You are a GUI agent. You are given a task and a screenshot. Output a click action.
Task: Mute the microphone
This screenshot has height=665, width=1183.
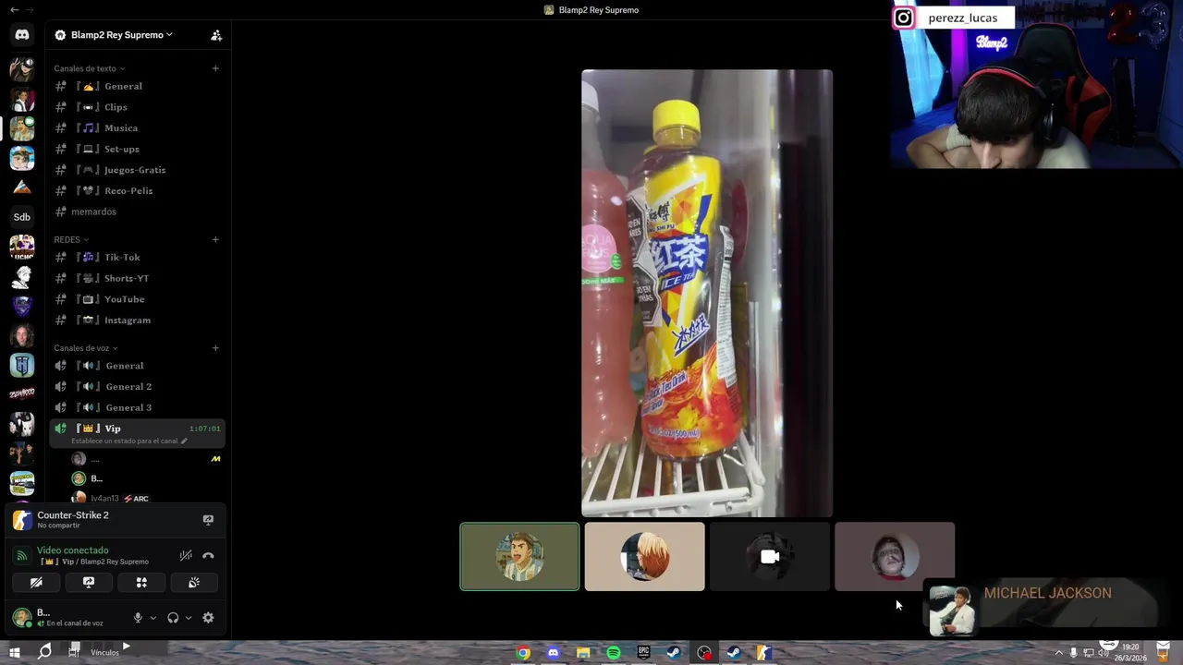pyautogui.click(x=138, y=618)
